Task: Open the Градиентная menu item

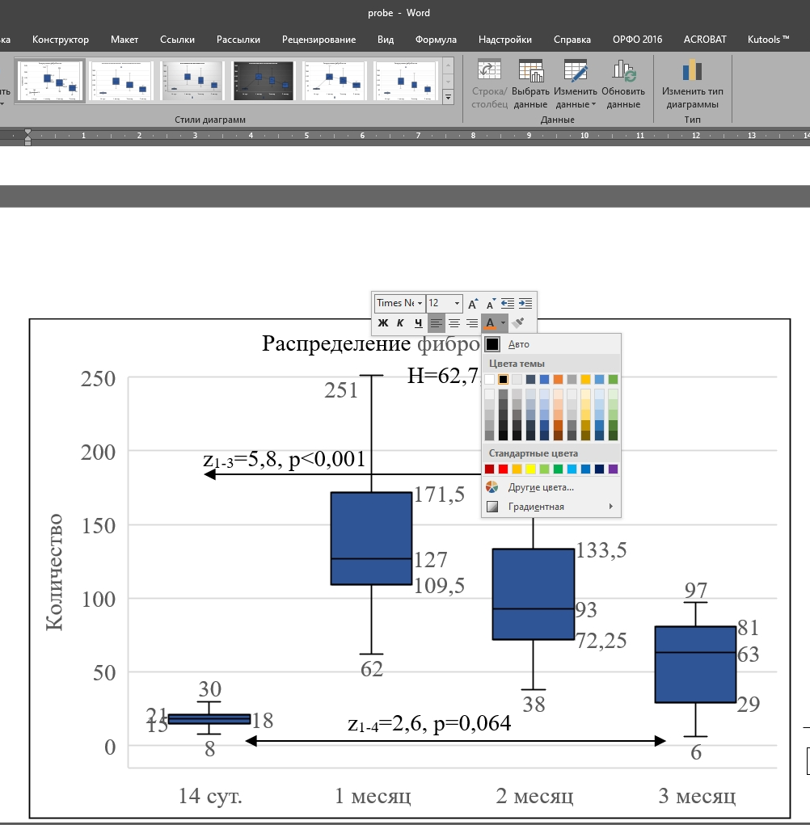Action: [x=551, y=507]
